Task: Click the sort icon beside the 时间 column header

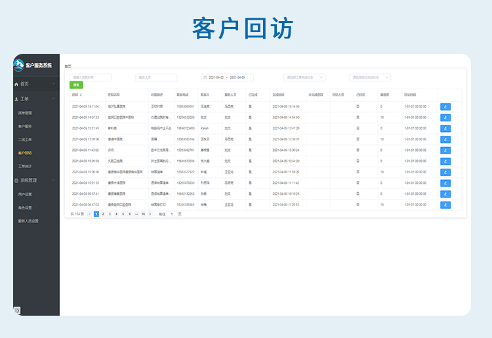Action: pos(81,95)
